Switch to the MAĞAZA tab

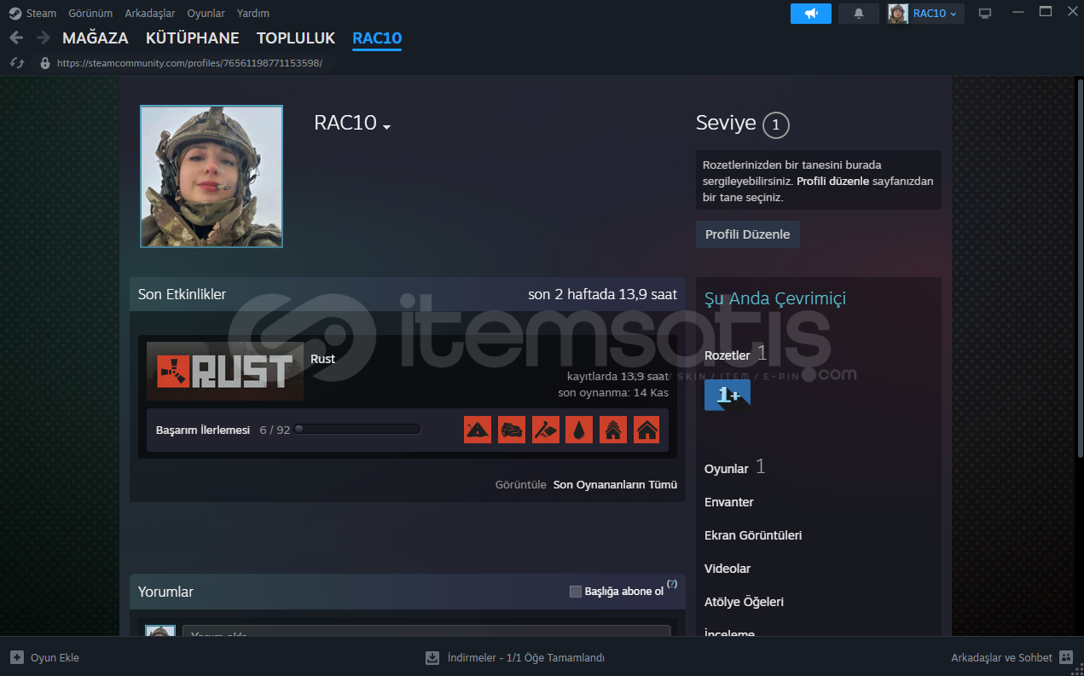[x=96, y=38]
